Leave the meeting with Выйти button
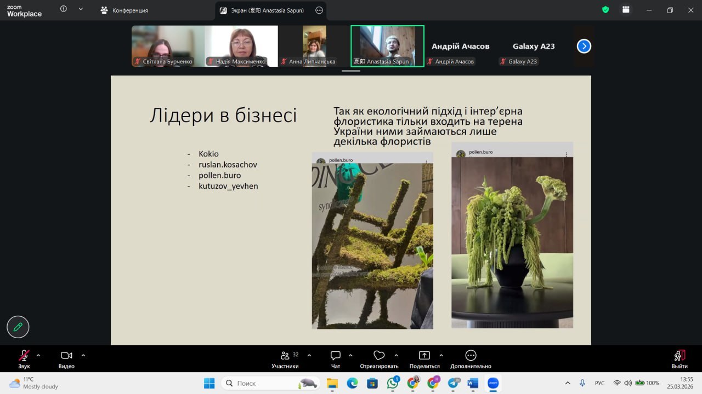702x394 pixels. tap(680, 358)
